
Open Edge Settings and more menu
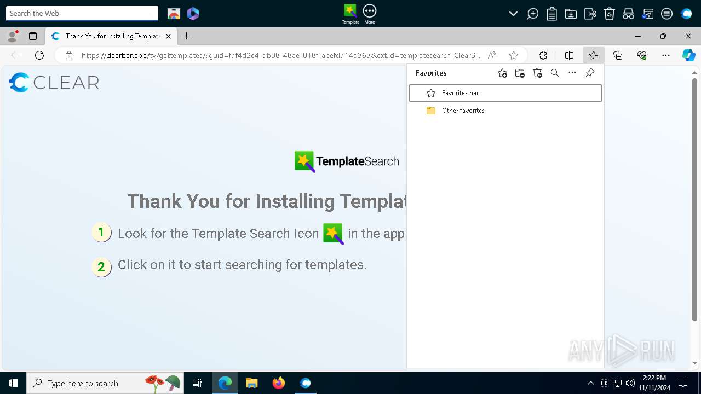(x=666, y=55)
